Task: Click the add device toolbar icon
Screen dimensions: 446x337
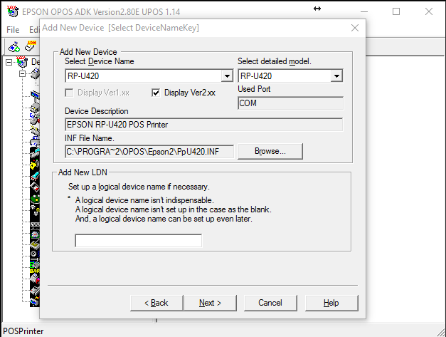Action: point(14,48)
